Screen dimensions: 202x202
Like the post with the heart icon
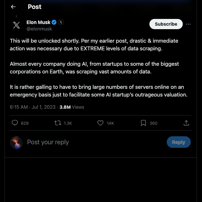tap(100, 123)
